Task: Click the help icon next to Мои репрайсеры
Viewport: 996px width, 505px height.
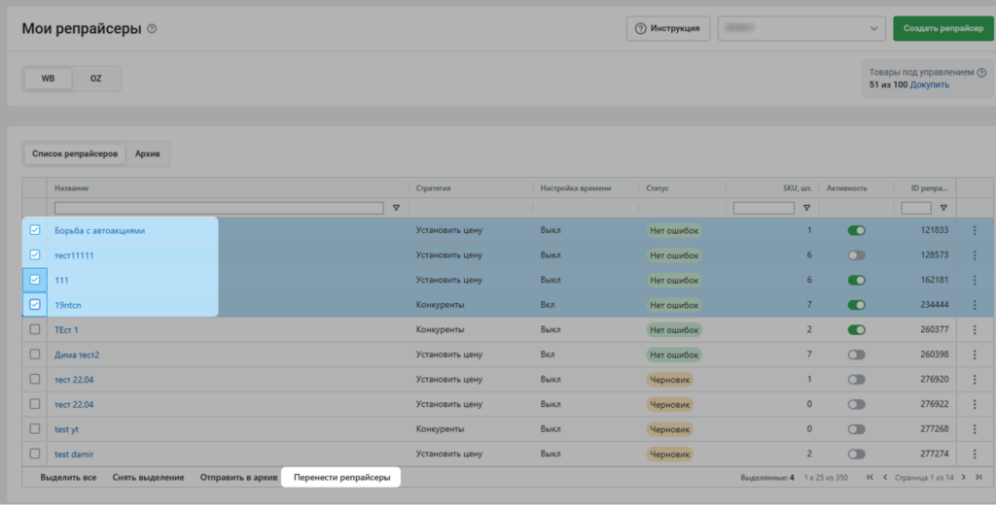Action: [x=152, y=28]
